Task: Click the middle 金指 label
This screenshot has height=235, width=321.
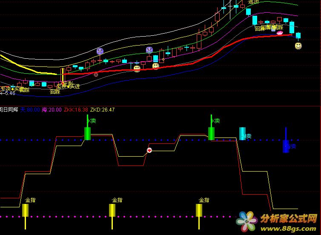Action: (x=117, y=200)
